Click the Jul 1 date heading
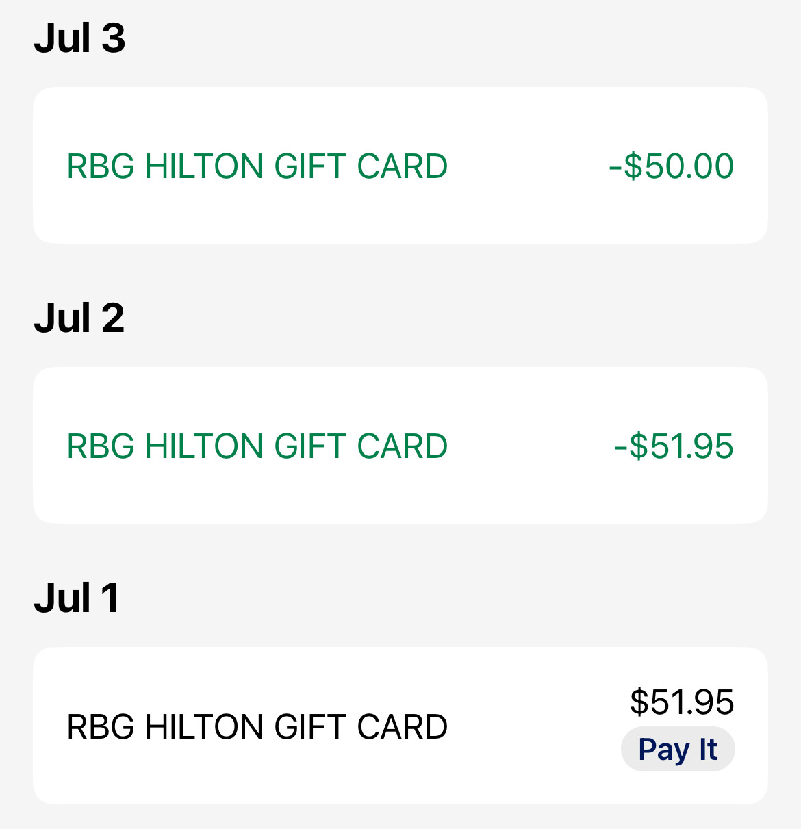Screen dimensions: 801x829 coord(77,598)
